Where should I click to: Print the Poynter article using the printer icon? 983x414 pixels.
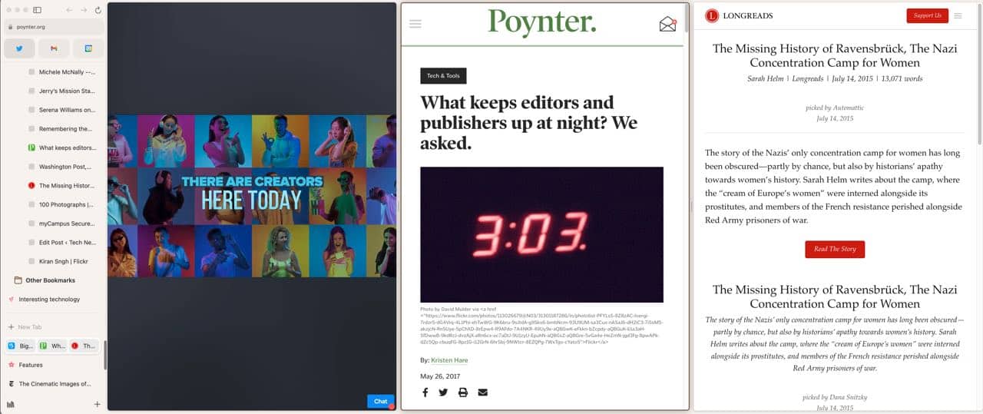pos(463,392)
